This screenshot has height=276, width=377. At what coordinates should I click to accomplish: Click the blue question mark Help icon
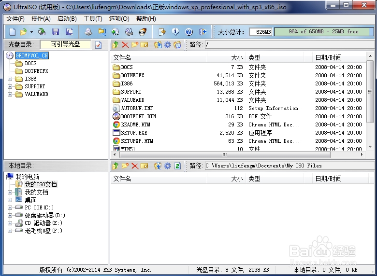coord(189,32)
